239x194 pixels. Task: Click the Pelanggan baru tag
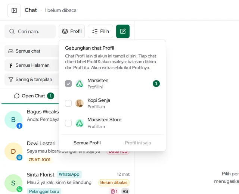click(44, 191)
